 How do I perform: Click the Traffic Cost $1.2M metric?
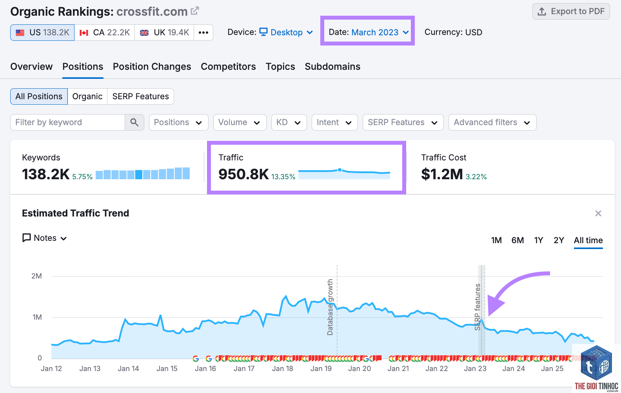[x=442, y=174]
